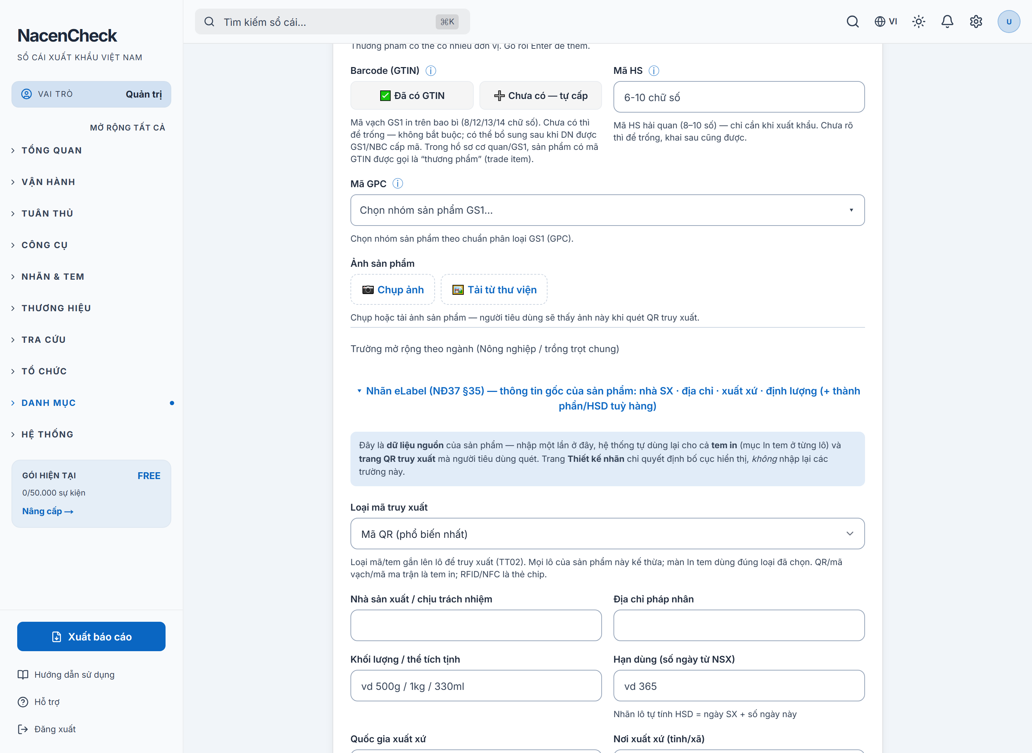Click MỞ RỘNG TẤT CẢ link

128,128
